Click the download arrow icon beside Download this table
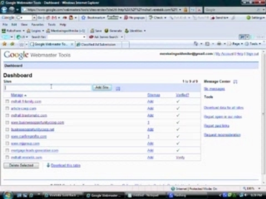The height and width of the screenshot is (199, 266). coord(48,165)
